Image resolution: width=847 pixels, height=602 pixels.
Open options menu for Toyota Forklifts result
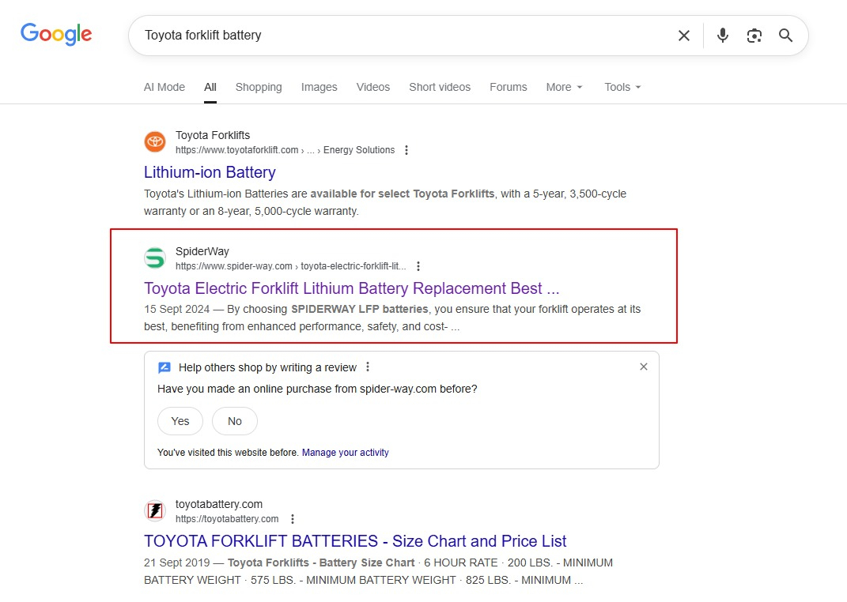(406, 150)
